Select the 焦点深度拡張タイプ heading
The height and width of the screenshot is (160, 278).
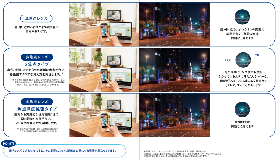click(x=37, y=109)
